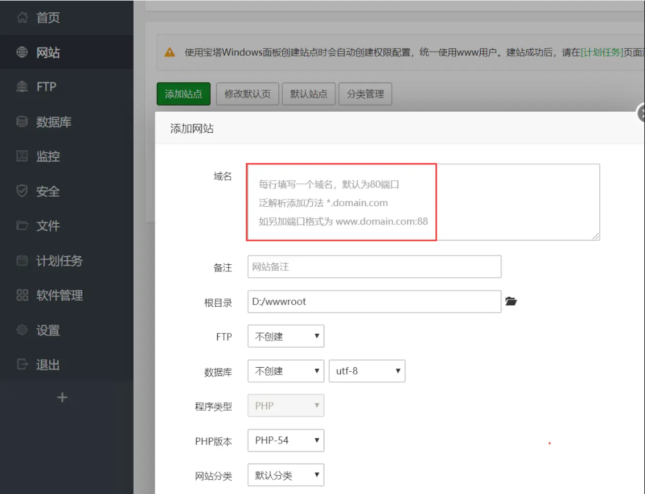
Task: Open the FTP creation dropdown
Action: (x=286, y=337)
